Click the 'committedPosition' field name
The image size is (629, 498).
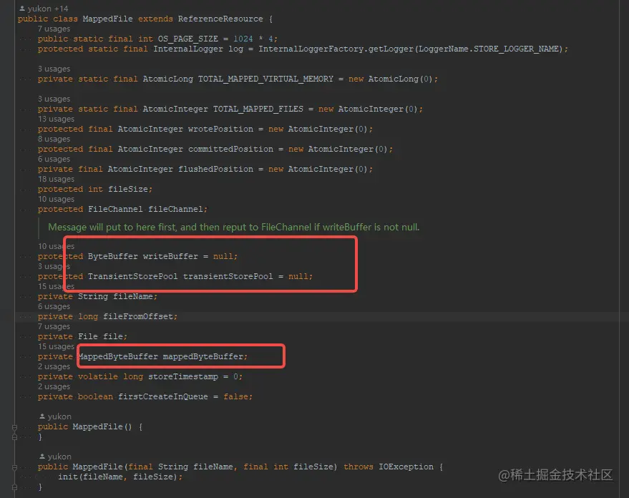click(230, 149)
